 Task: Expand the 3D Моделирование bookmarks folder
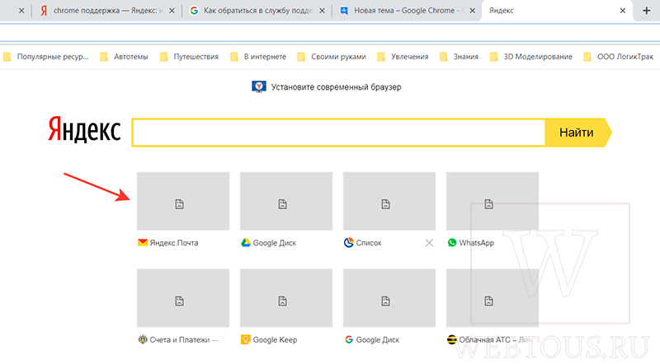(531, 57)
